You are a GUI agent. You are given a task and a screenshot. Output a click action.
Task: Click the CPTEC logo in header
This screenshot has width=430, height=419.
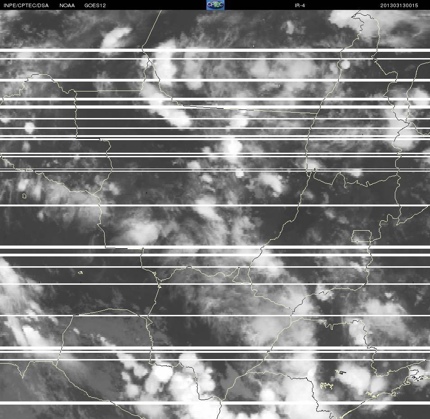tap(215, 5)
